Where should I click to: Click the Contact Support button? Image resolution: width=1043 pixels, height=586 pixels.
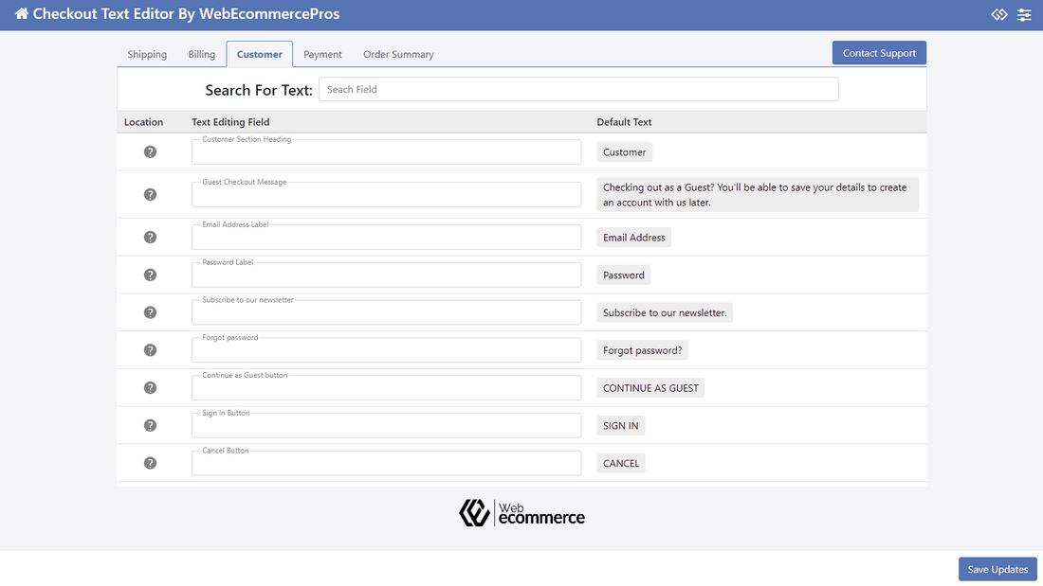[879, 53]
